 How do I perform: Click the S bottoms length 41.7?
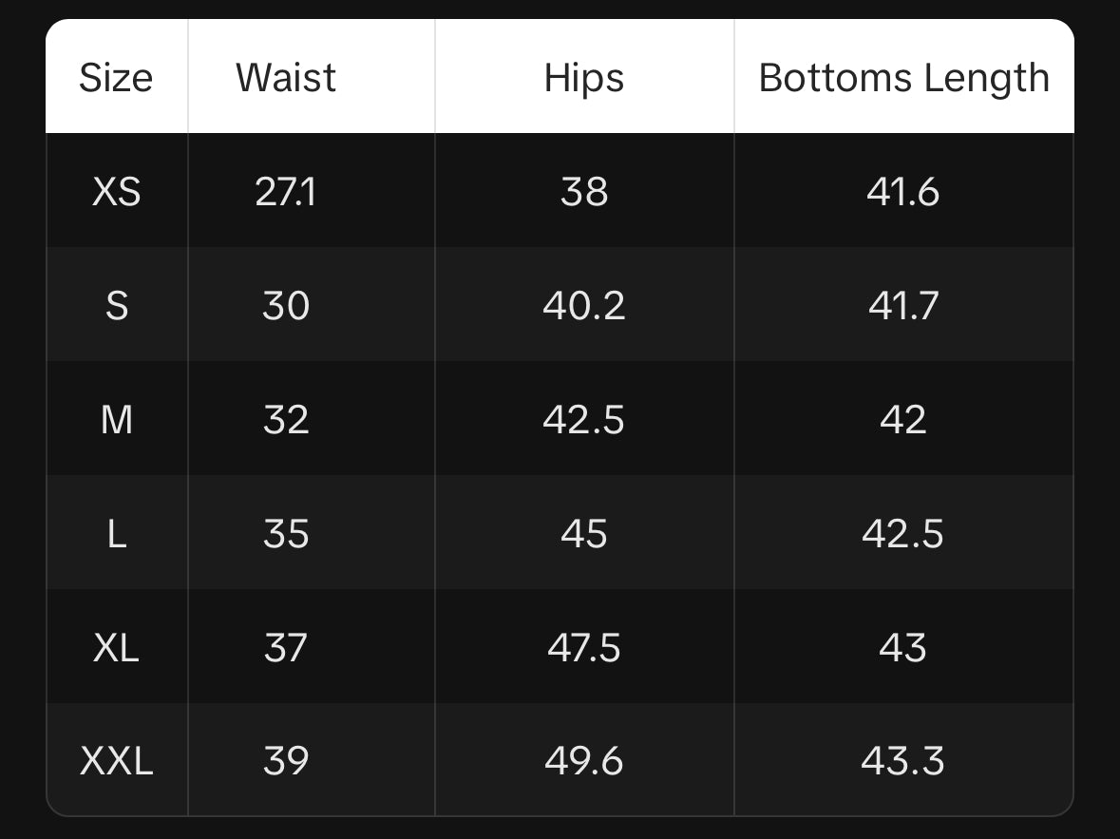tap(903, 306)
